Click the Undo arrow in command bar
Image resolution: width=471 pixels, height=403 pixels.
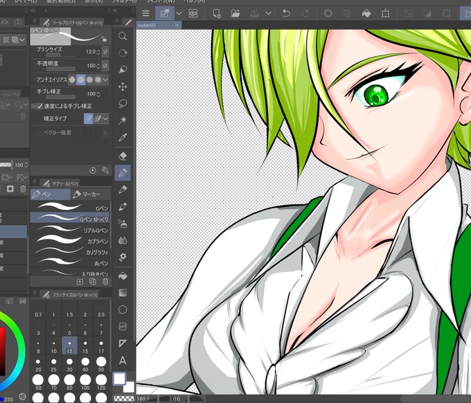point(286,13)
